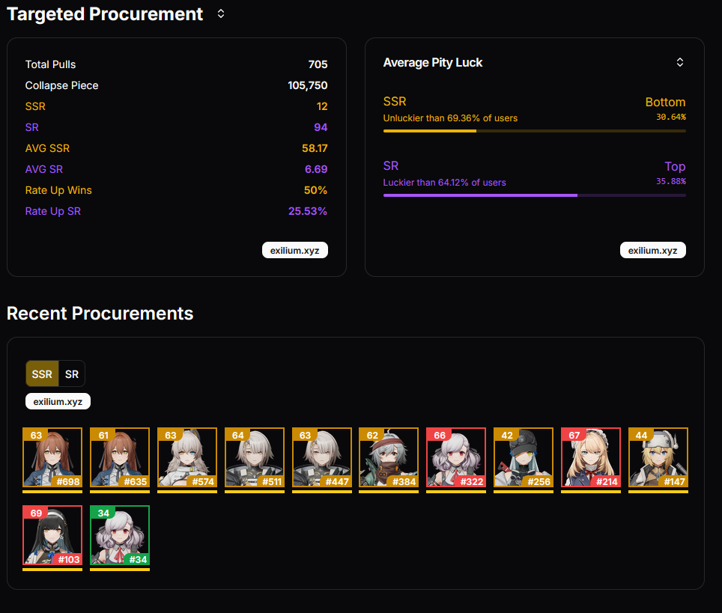This screenshot has height=613, width=722.
Task: Click the 30.64% SSR percentile value
Action: click(x=671, y=117)
